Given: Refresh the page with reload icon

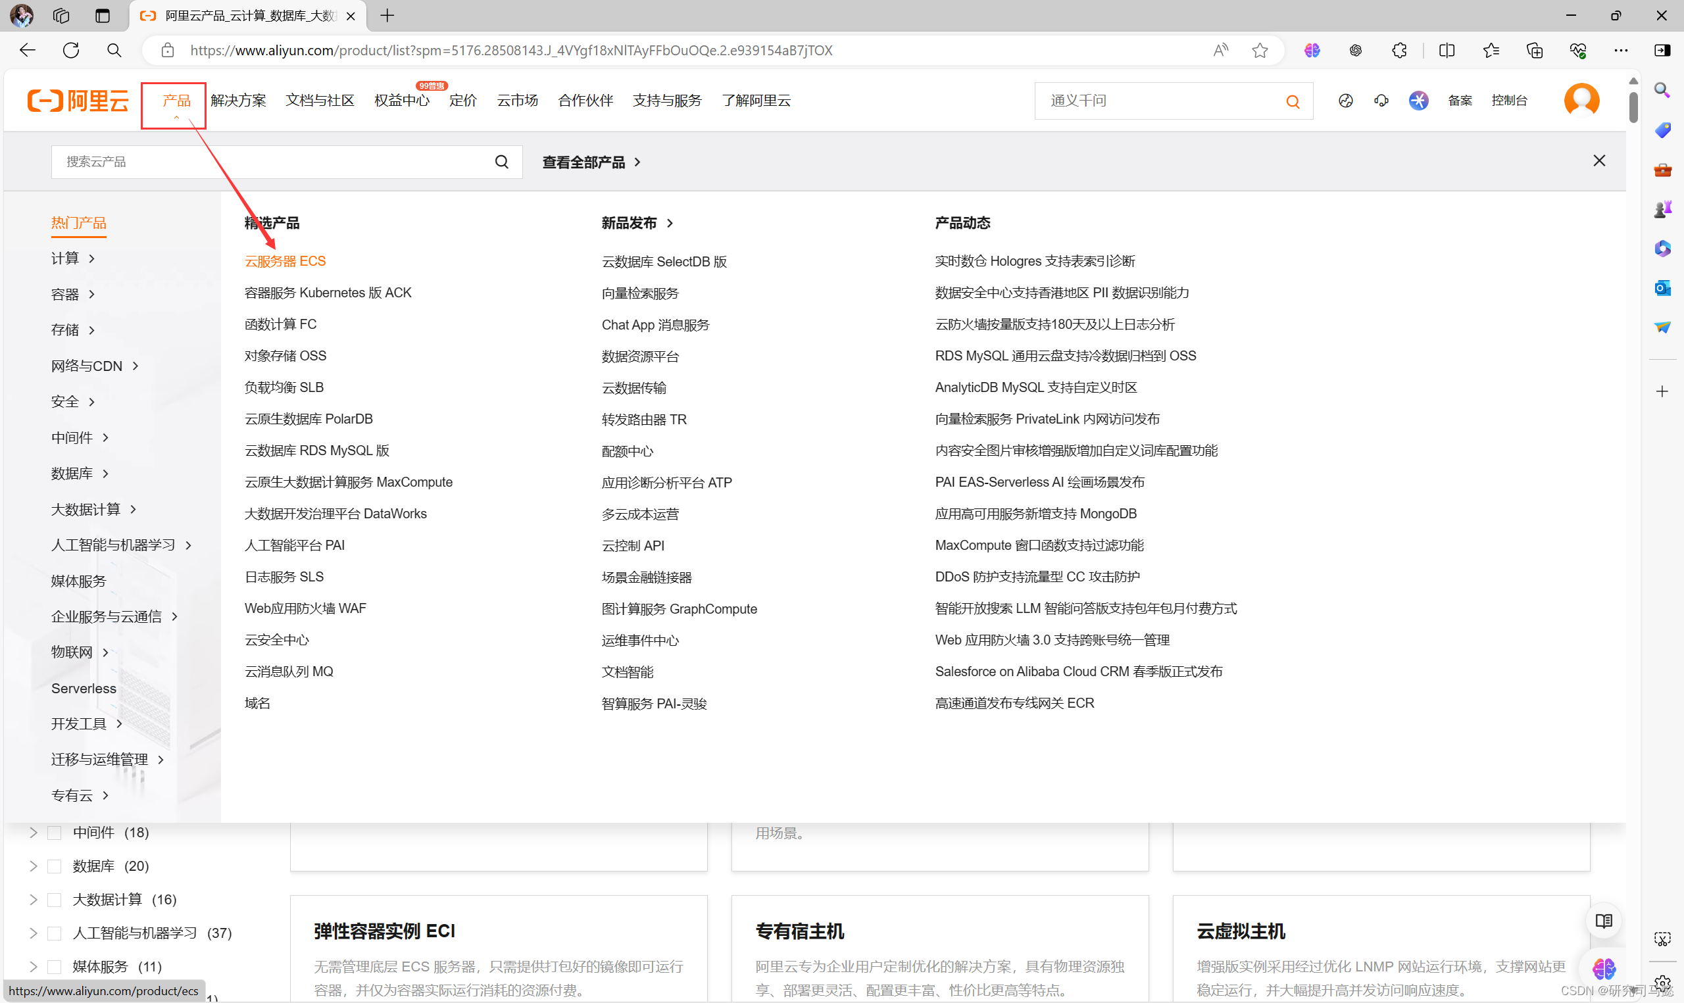Looking at the screenshot, I should (x=71, y=50).
